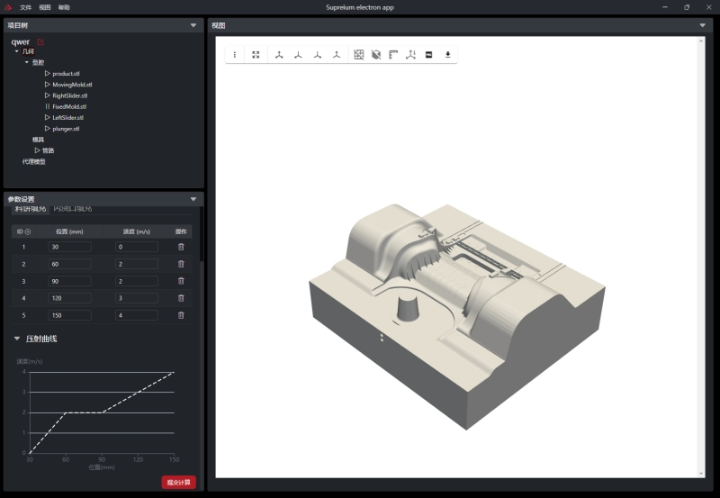Image resolution: width=720 pixels, height=498 pixels.
Task: Click the position input field containing 150
Action: click(69, 315)
